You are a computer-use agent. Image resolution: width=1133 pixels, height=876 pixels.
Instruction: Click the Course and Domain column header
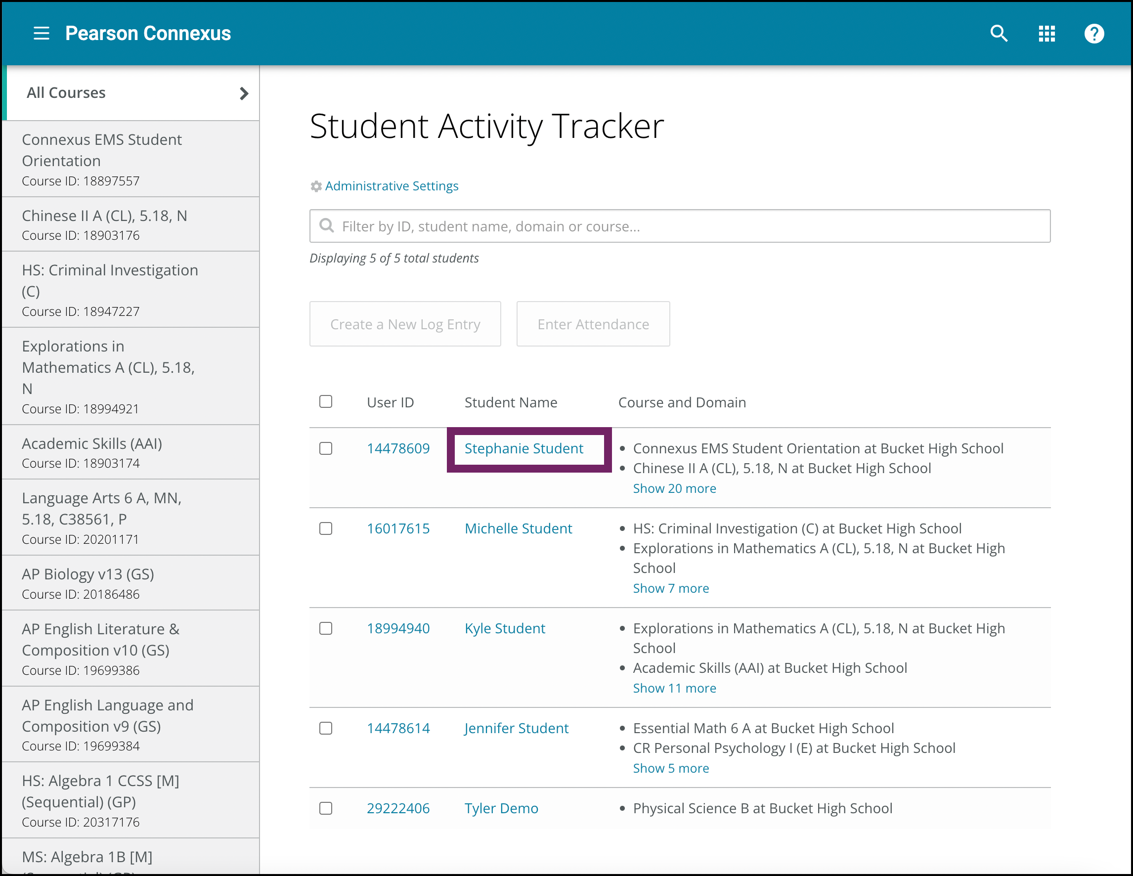tap(682, 402)
